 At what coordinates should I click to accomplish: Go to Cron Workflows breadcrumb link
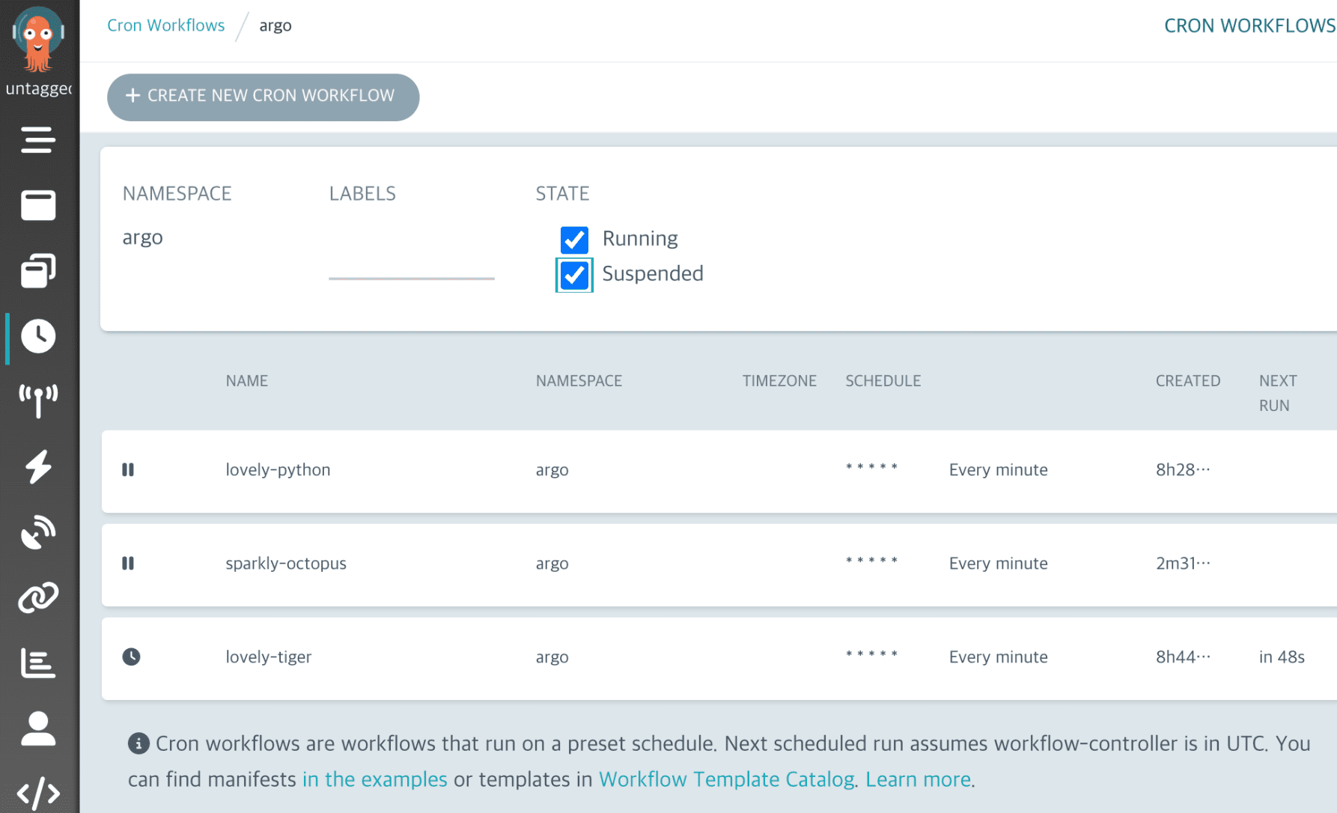point(165,25)
